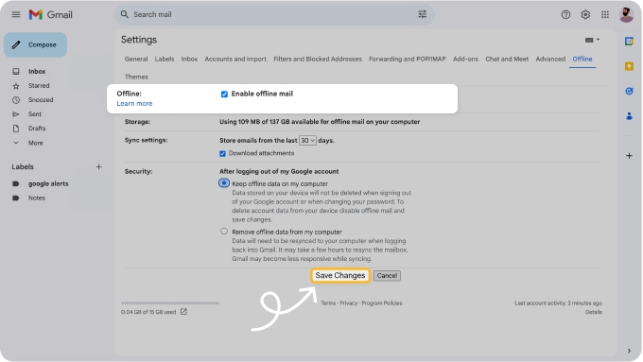
Task: Switch to the General tab
Action: (136, 59)
